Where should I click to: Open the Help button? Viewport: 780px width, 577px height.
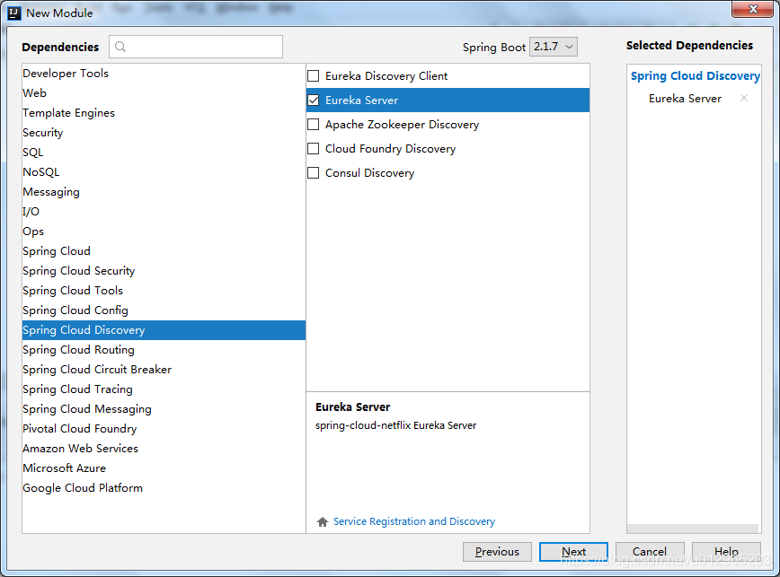tap(726, 552)
